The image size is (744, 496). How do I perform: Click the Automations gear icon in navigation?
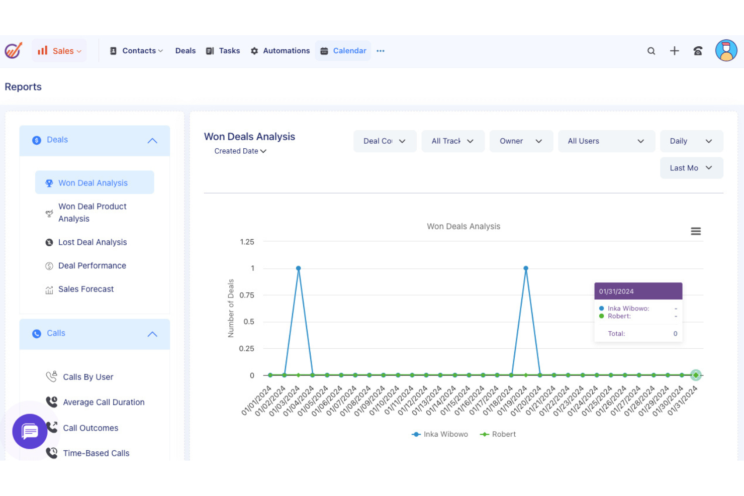click(254, 50)
